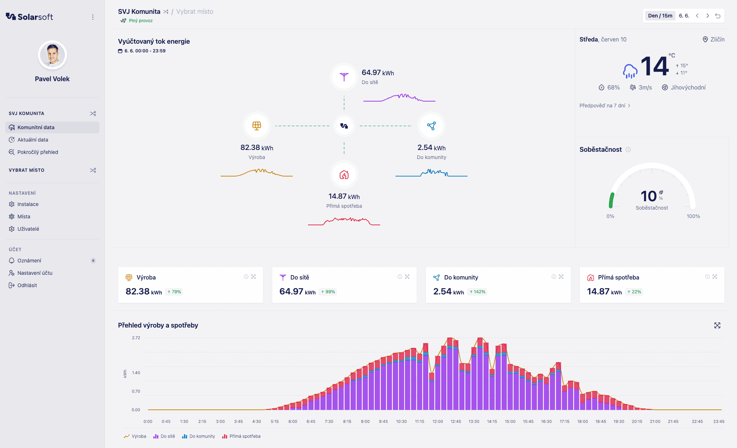
Task: Switch community via SVJ Komunita shuffle icon
Action: [x=93, y=114]
